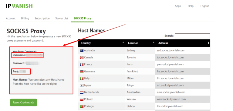
Task: Click the Australia country name
Action: coord(89,50)
